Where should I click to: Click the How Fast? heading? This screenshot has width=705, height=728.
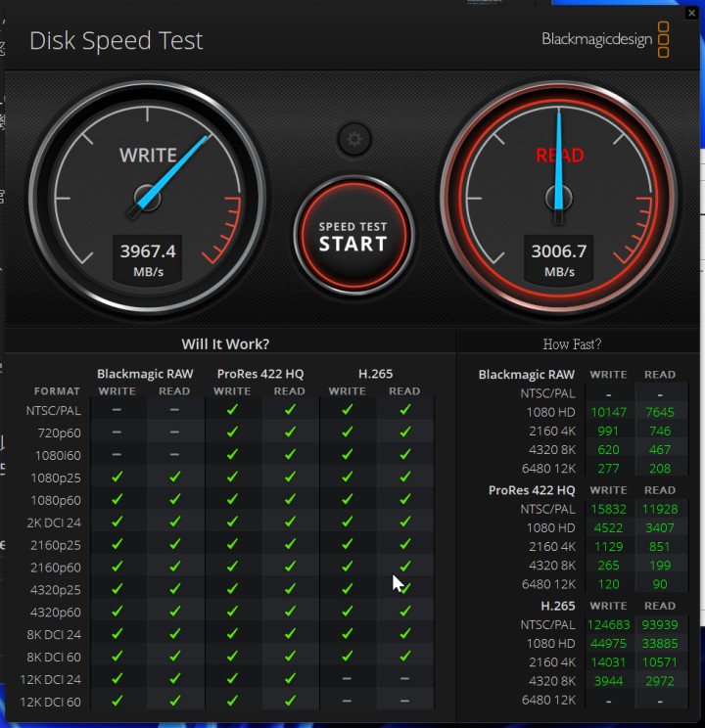[572, 344]
